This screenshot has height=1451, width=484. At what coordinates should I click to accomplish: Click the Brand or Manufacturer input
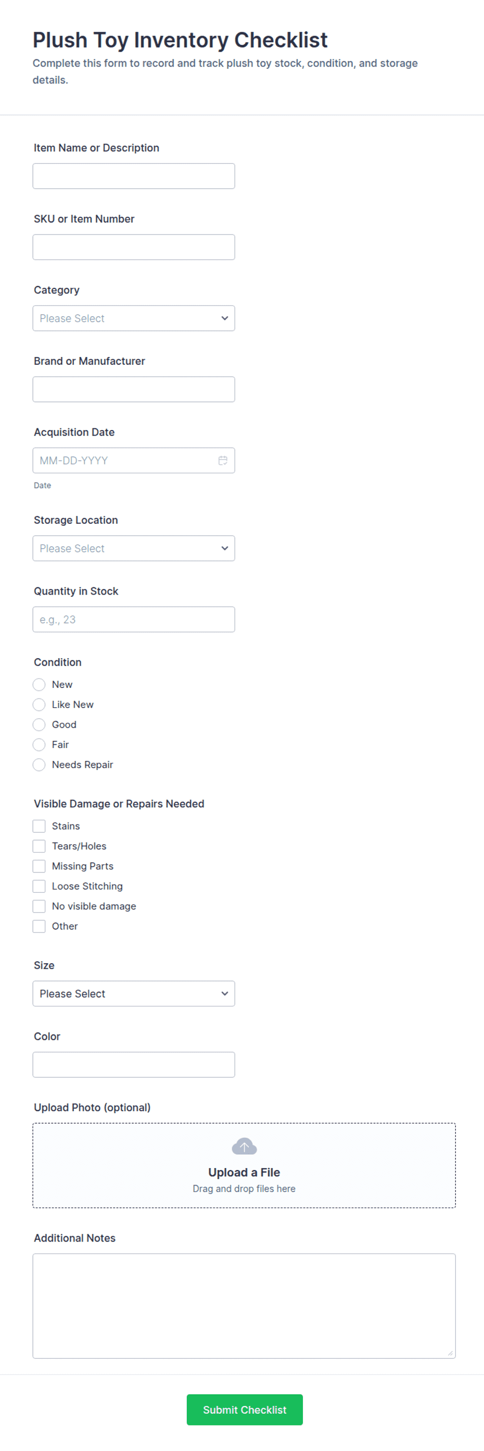[x=134, y=389]
